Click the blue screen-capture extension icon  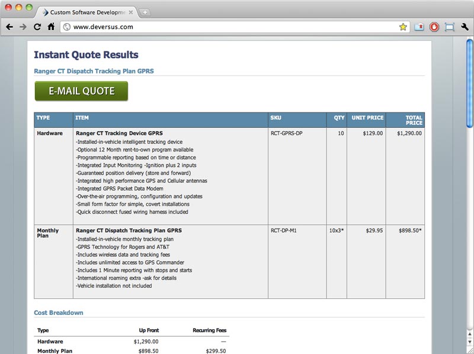point(449,27)
